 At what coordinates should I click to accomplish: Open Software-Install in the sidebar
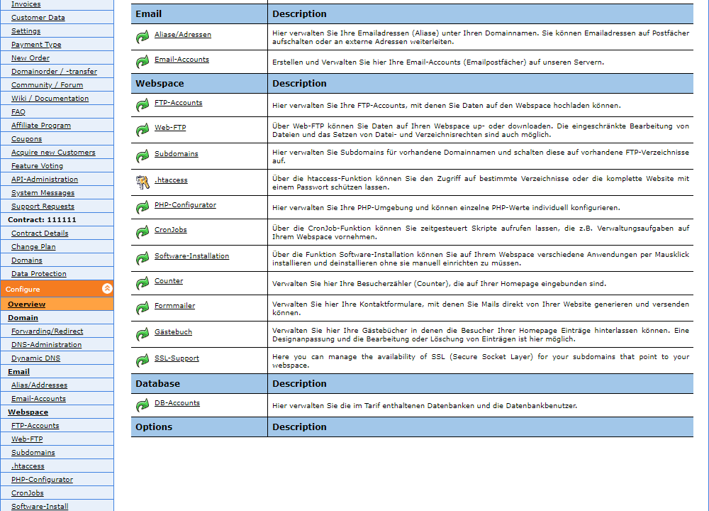coord(40,507)
